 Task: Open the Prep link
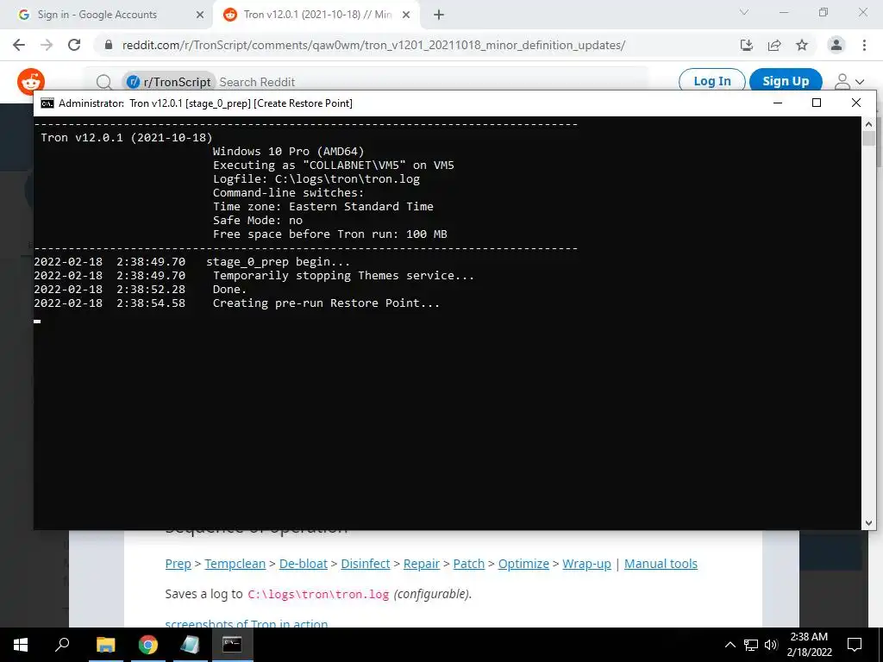click(x=178, y=564)
